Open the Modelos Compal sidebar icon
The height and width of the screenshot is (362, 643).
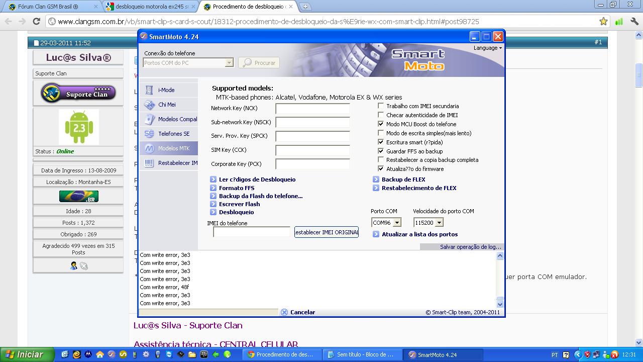click(149, 119)
